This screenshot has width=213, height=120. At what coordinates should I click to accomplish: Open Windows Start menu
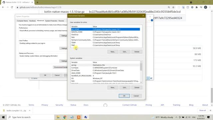point(3,117)
